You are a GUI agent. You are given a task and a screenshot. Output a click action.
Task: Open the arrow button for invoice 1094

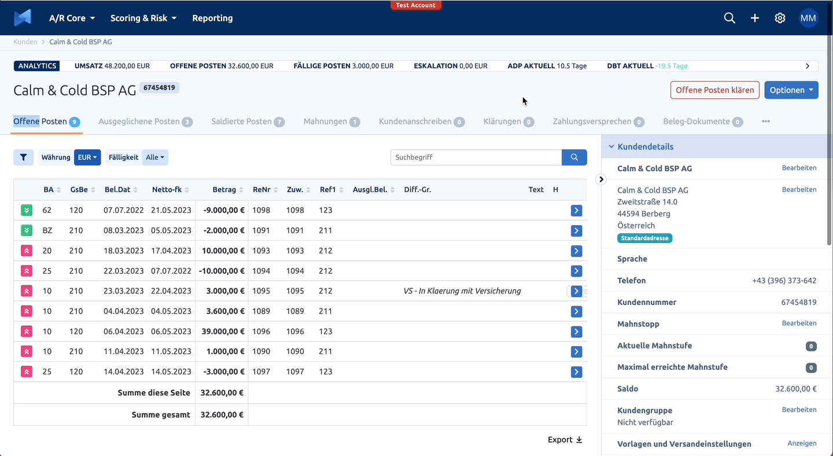point(576,271)
